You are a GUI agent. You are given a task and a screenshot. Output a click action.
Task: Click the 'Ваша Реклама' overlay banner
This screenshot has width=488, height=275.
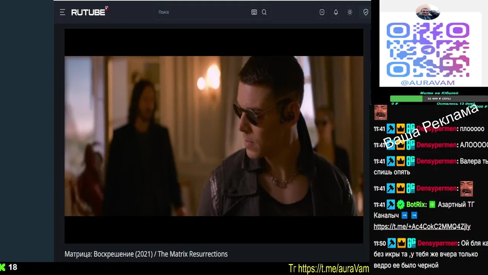coord(431,126)
